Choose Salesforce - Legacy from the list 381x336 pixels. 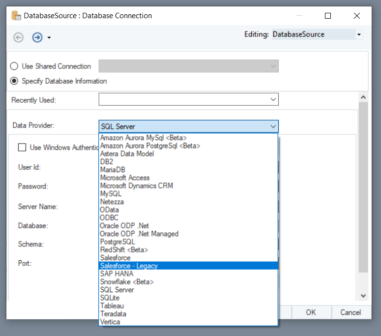[x=129, y=266]
